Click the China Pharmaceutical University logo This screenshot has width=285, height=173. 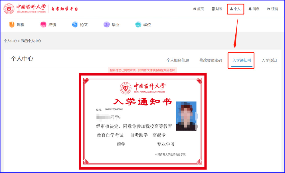[25, 9]
